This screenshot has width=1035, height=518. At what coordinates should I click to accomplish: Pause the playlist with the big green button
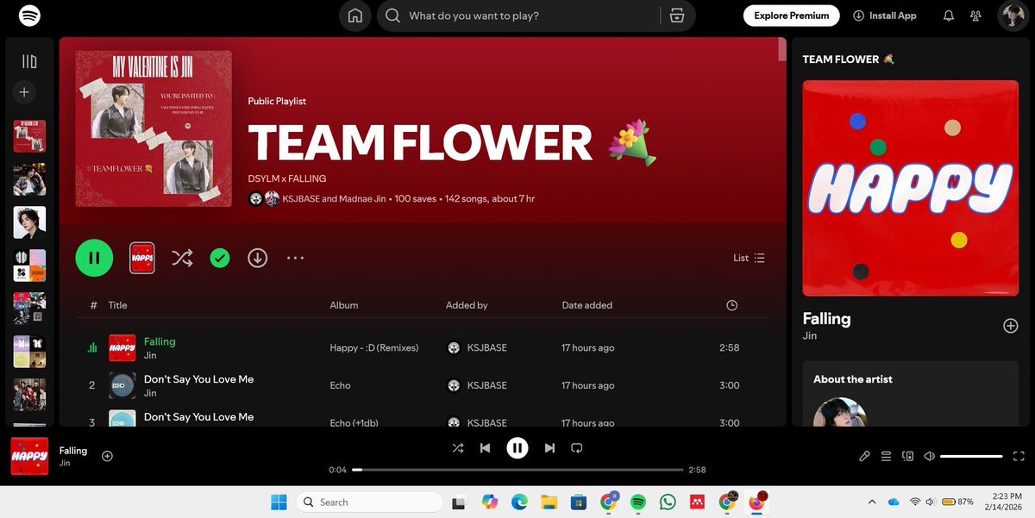tap(94, 258)
